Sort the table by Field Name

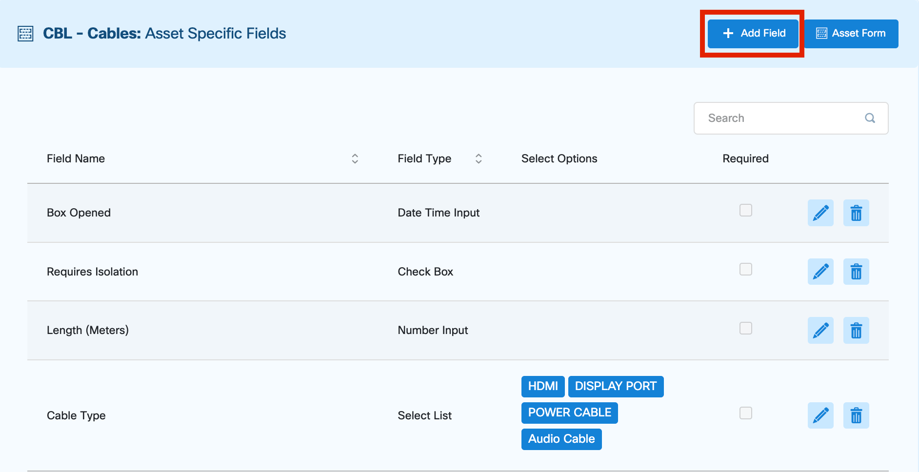click(355, 158)
